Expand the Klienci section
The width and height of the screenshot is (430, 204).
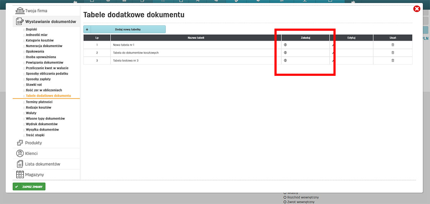pos(31,154)
